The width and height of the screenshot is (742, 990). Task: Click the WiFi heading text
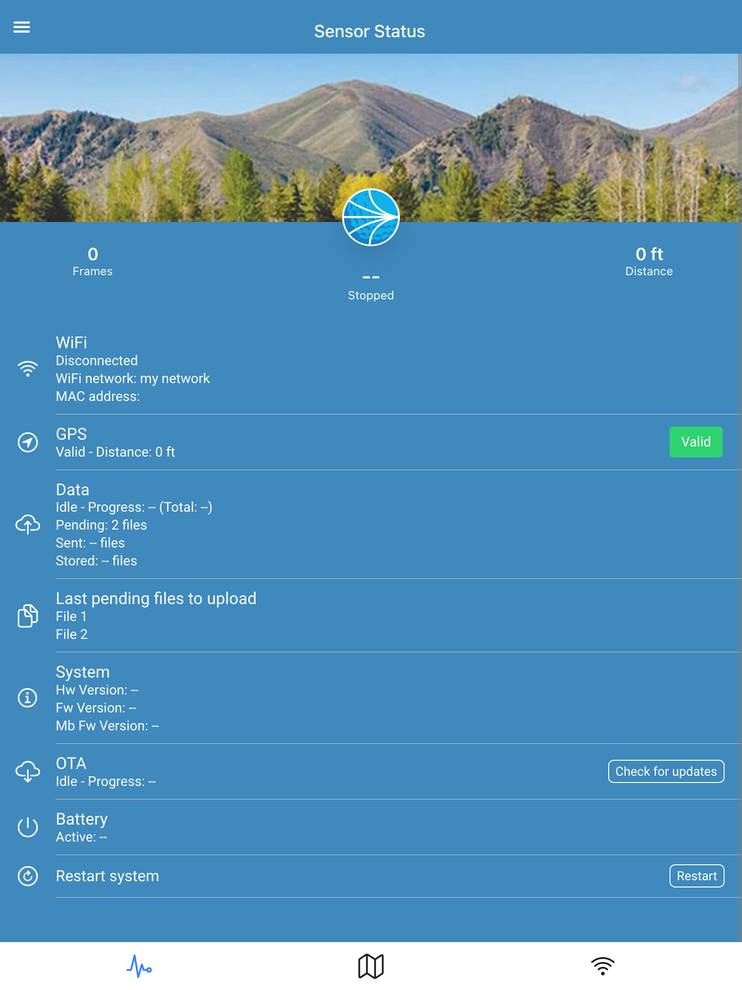point(72,343)
